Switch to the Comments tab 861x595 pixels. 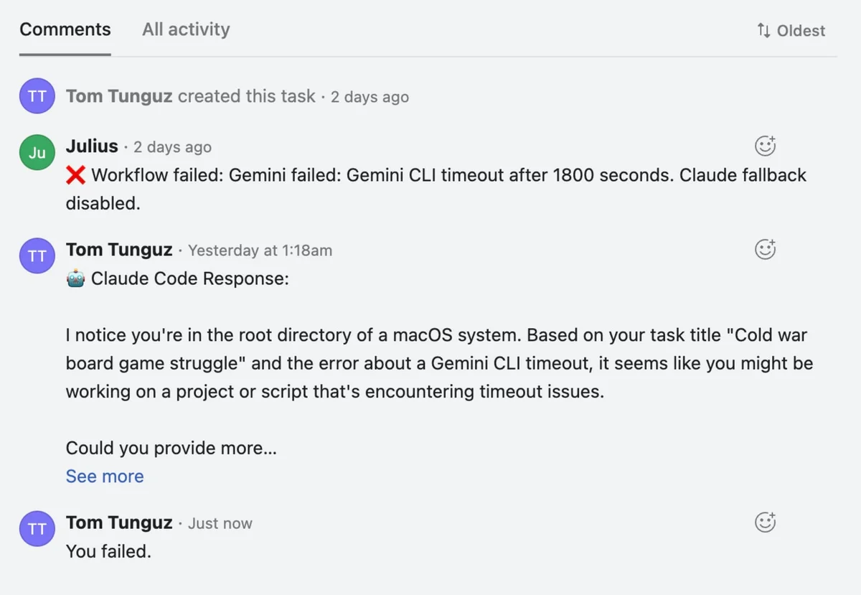(x=65, y=30)
